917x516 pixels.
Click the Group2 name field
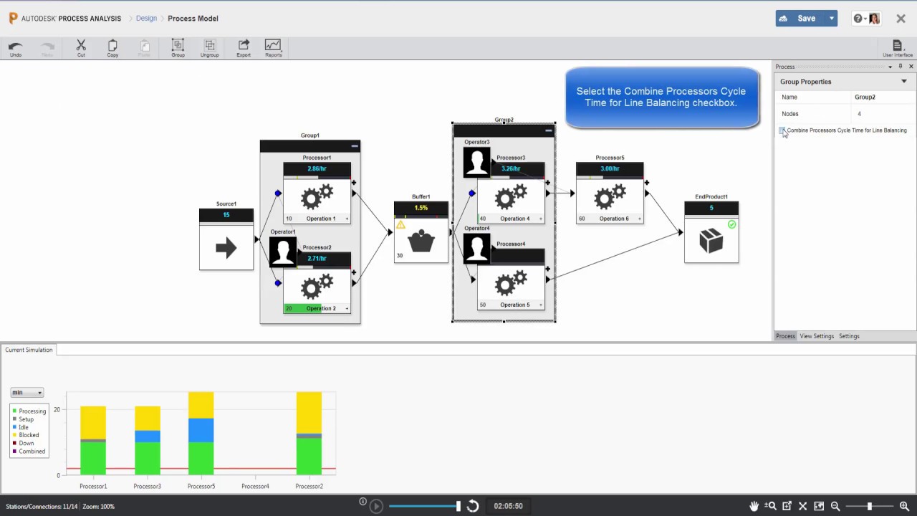point(880,97)
